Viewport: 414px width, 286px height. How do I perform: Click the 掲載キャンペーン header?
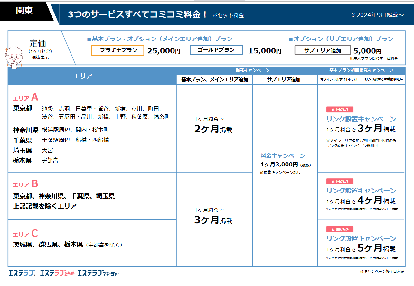click(x=252, y=70)
